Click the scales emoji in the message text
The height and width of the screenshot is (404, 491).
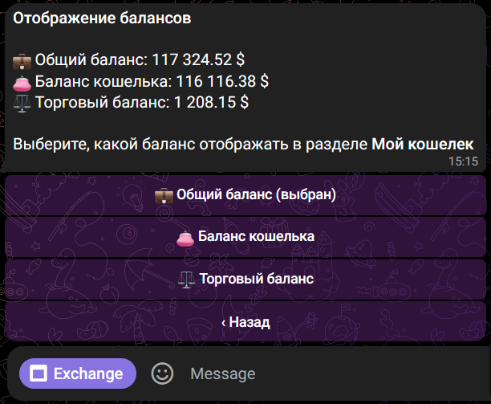[22, 102]
